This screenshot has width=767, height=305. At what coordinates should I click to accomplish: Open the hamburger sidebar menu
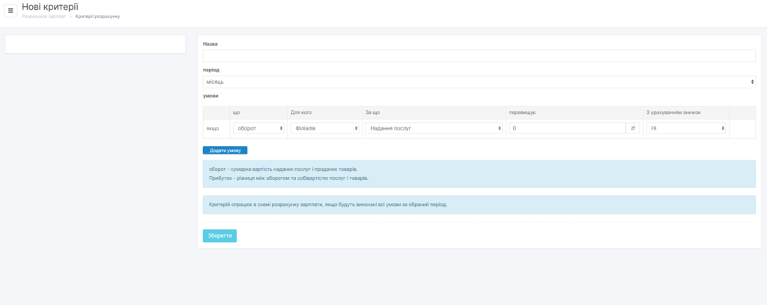point(10,10)
